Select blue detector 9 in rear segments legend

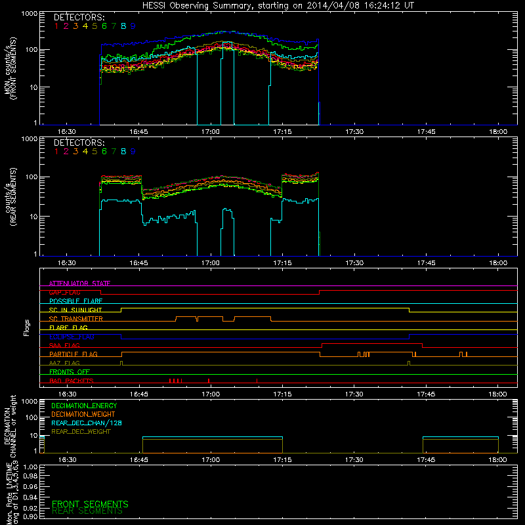point(133,152)
